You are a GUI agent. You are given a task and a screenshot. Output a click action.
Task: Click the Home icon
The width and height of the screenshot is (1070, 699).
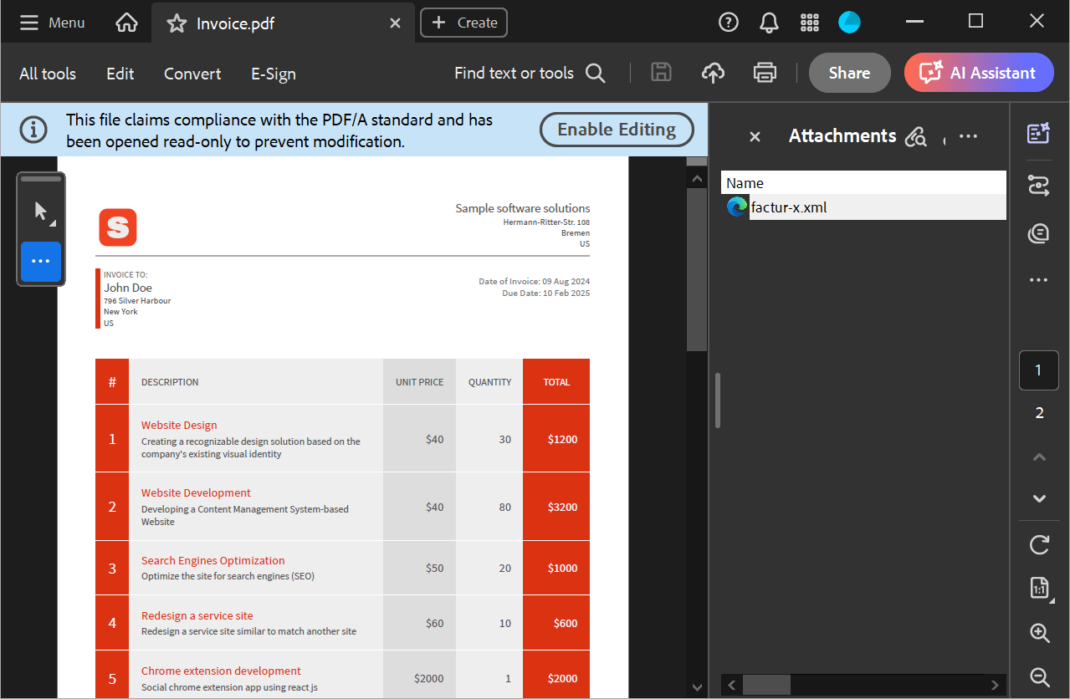coord(126,23)
